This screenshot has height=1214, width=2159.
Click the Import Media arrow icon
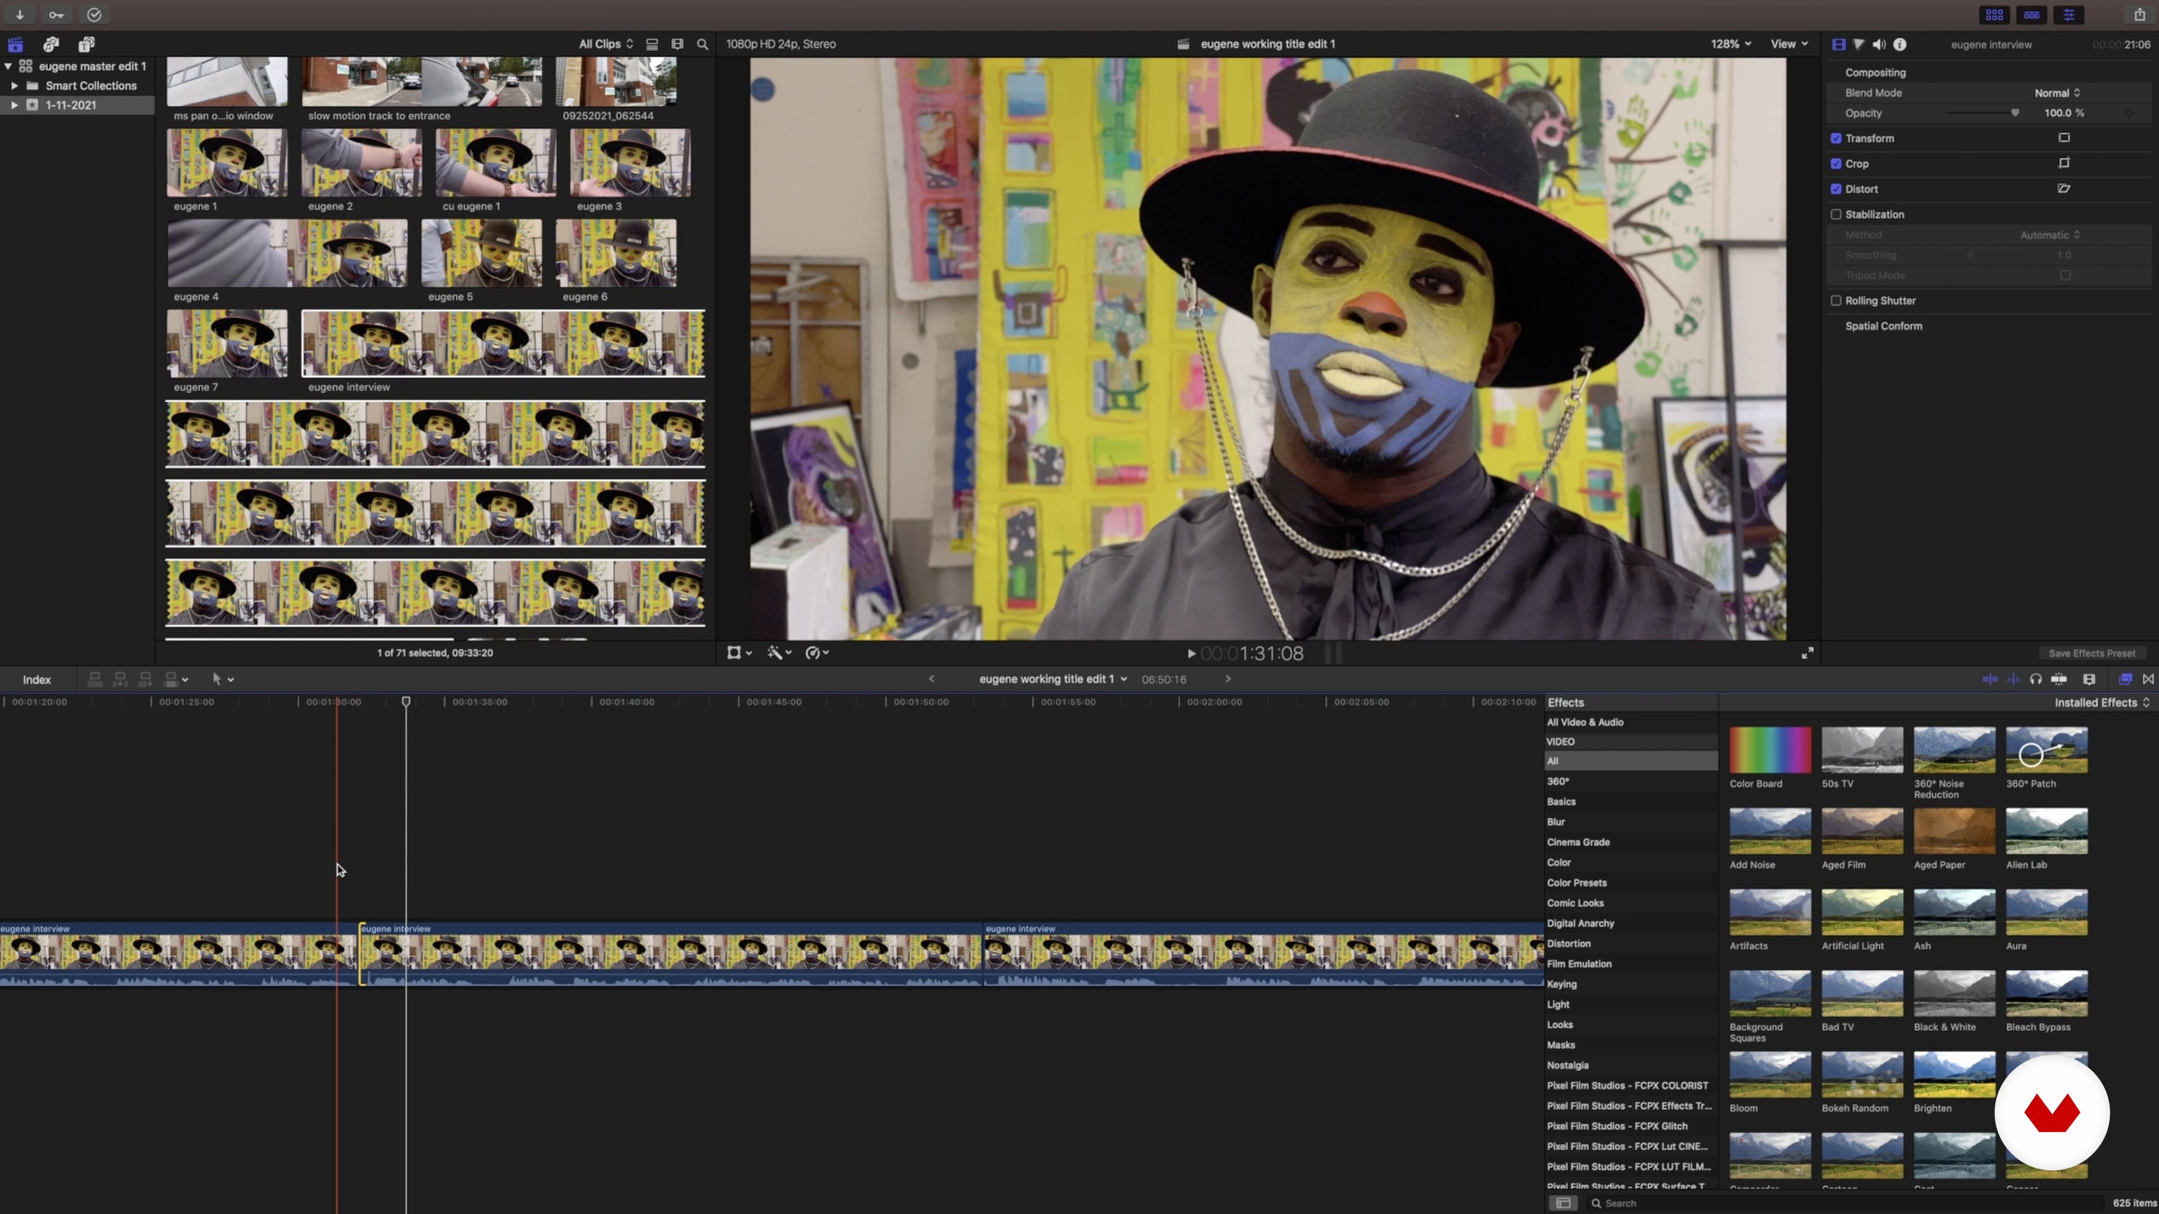click(19, 14)
